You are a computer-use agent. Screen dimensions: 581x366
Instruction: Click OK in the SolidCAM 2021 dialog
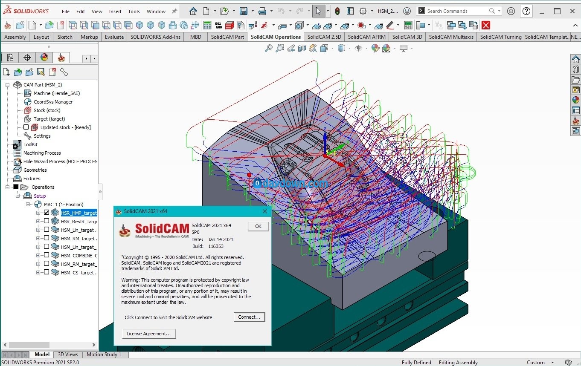tap(258, 226)
